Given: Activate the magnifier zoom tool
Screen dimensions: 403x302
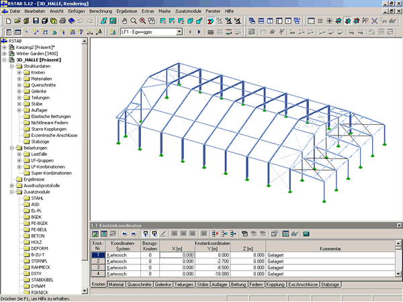Looking at the screenshot, I should click(x=134, y=21).
